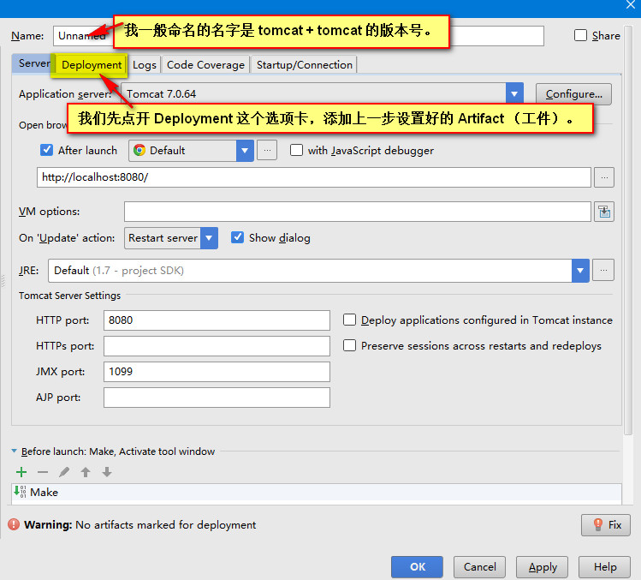The image size is (641, 580).
Task: Select the Make task row
Action: point(317,492)
